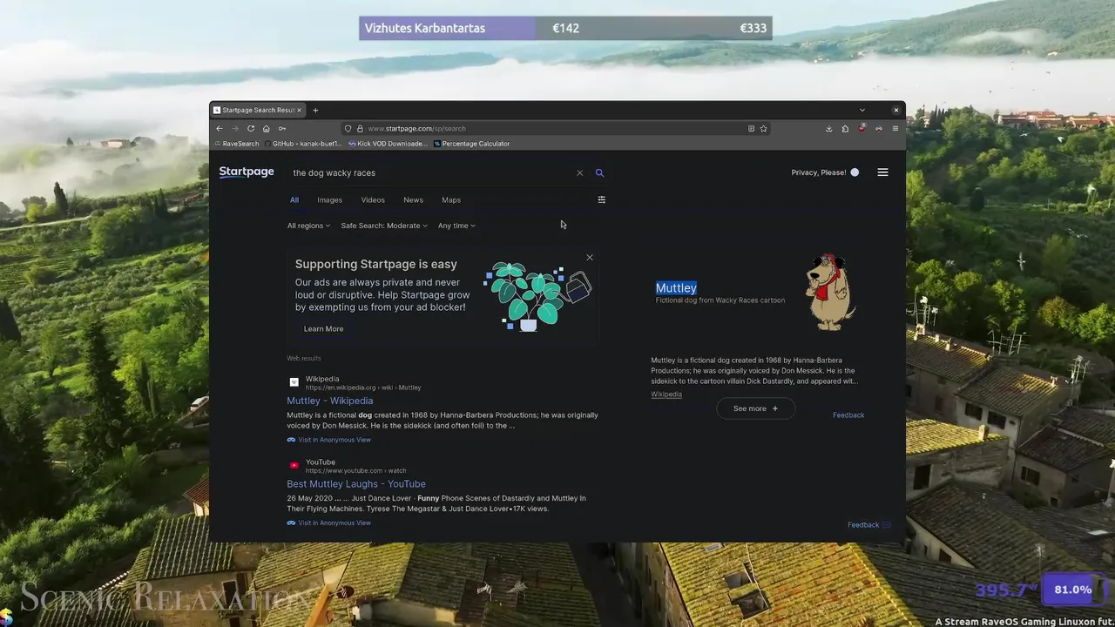Screen dimensions: 1115x627
Task: Open Muttley - Wikipedia result
Action: (x=329, y=401)
